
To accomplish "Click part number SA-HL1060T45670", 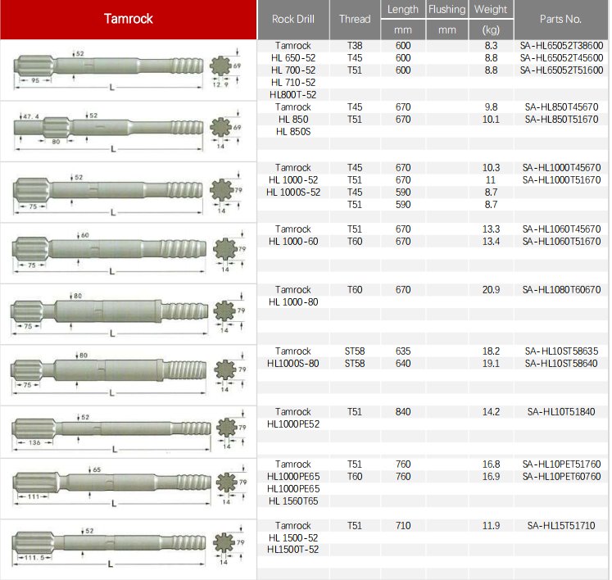I will coord(561,229).
